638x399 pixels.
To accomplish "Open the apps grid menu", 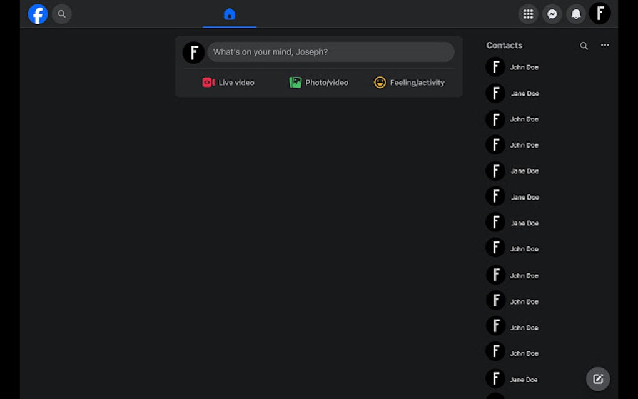I will pos(529,14).
